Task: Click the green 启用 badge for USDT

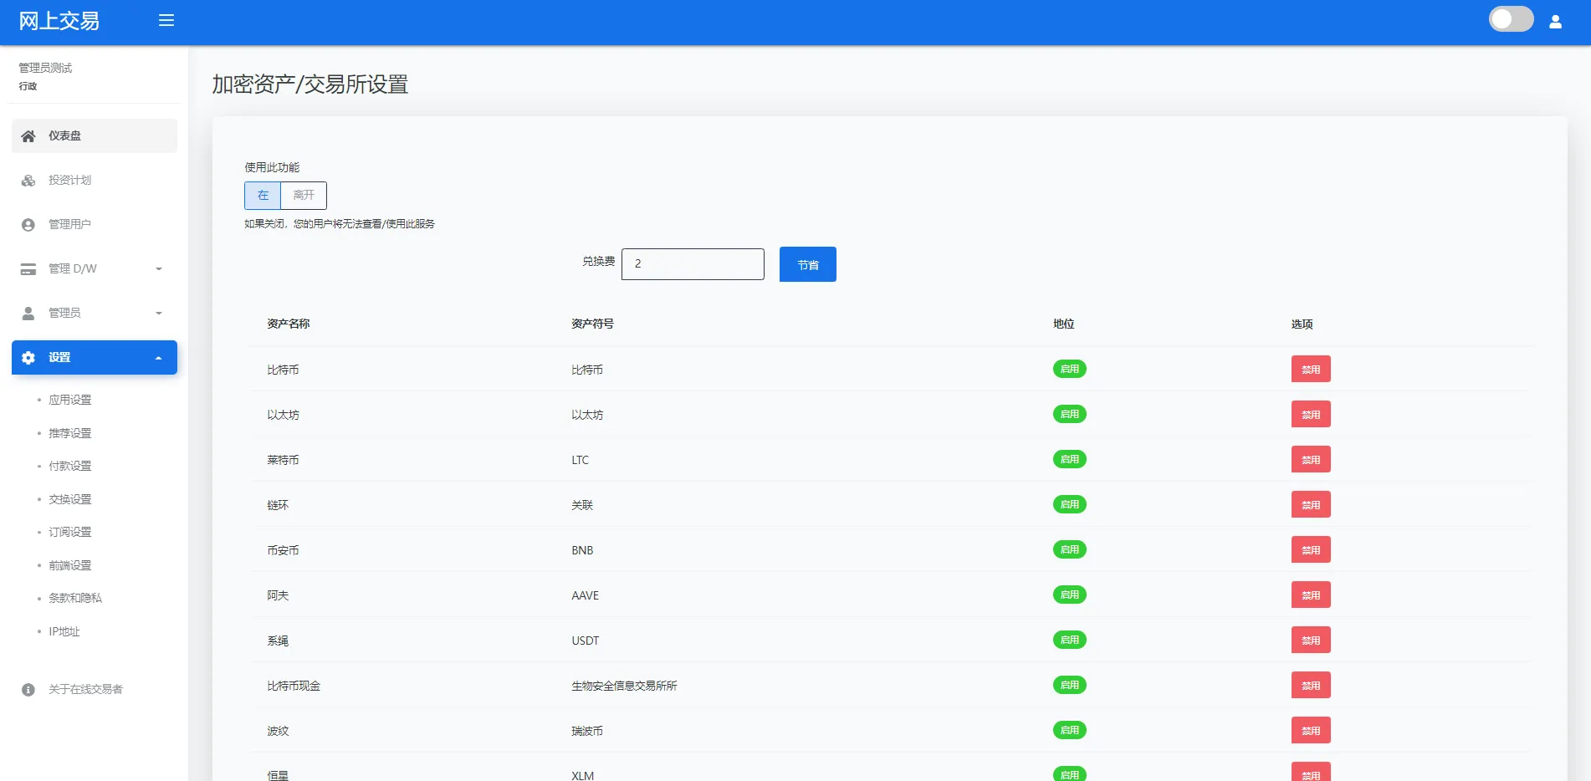Action: [1069, 640]
